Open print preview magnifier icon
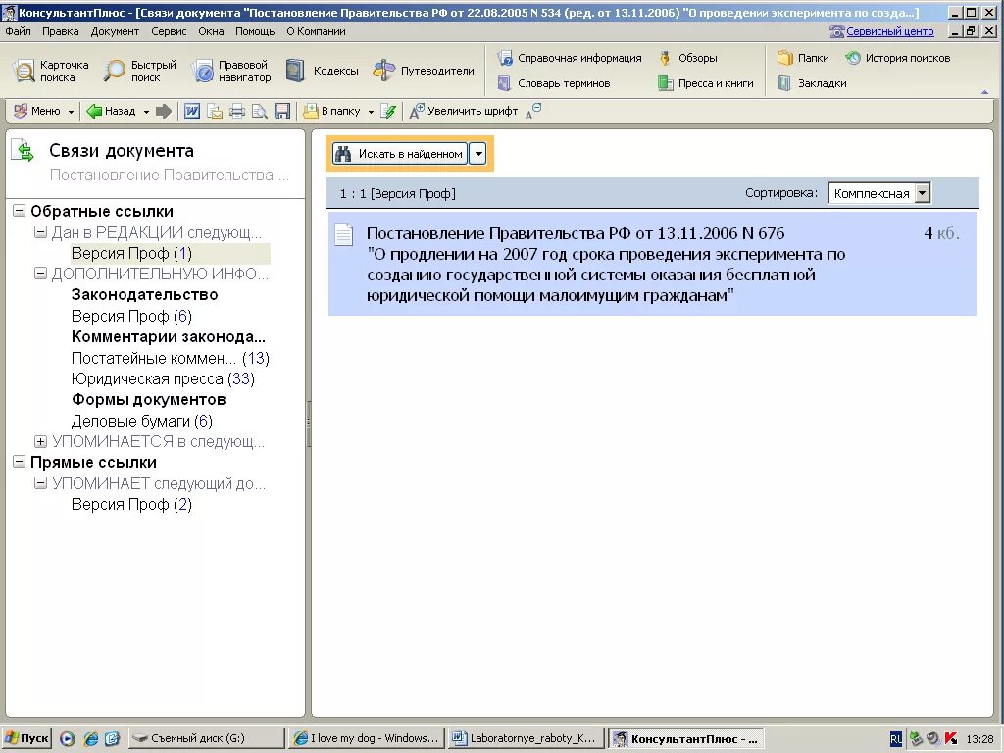Image resolution: width=1004 pixels, height=753 pixels. (x=259, y=111)
